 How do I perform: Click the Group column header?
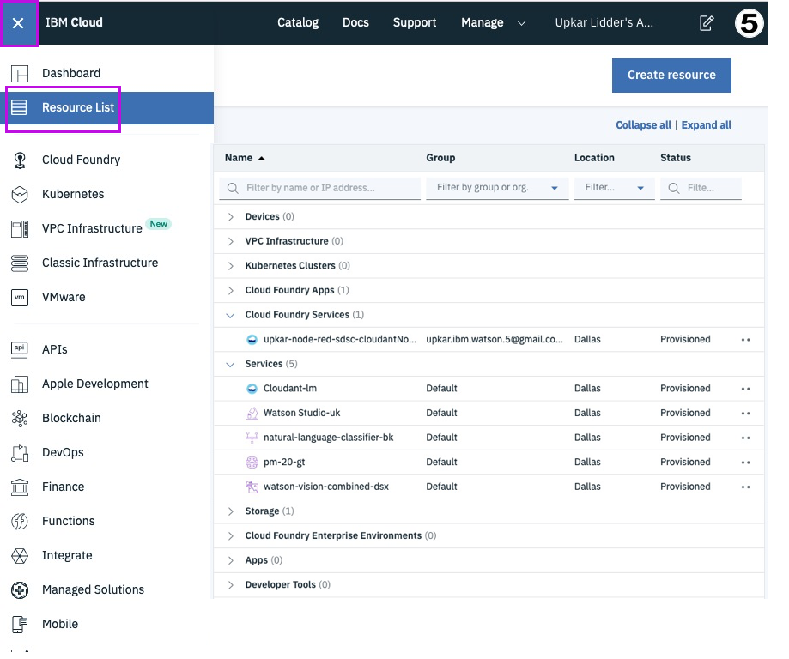click(x=440, y=158)
